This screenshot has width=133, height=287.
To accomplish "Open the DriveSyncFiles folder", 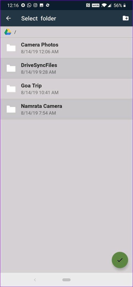I will (66, 69).
